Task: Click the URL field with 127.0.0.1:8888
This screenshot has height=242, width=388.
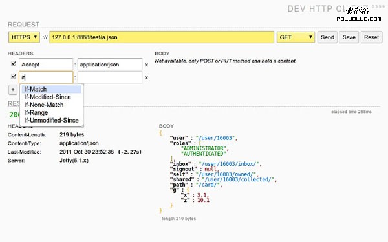Action: pyautogui.click(x=162, y=37)
